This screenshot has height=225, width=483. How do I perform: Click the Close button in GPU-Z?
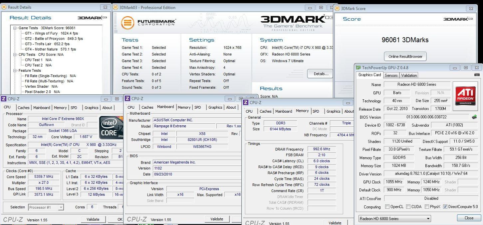pyautogui.click(x=469, y=218)
